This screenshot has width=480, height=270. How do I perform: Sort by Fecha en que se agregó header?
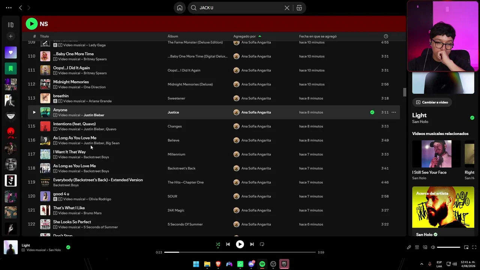[318, 36]
